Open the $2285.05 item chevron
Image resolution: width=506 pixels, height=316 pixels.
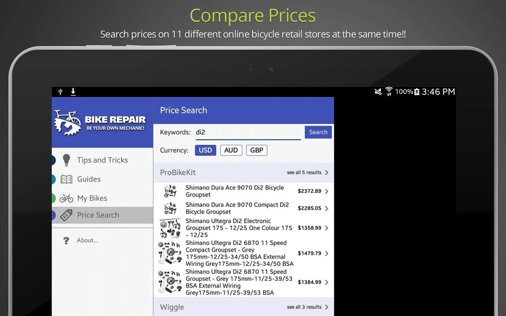click(x=327, y=209)
